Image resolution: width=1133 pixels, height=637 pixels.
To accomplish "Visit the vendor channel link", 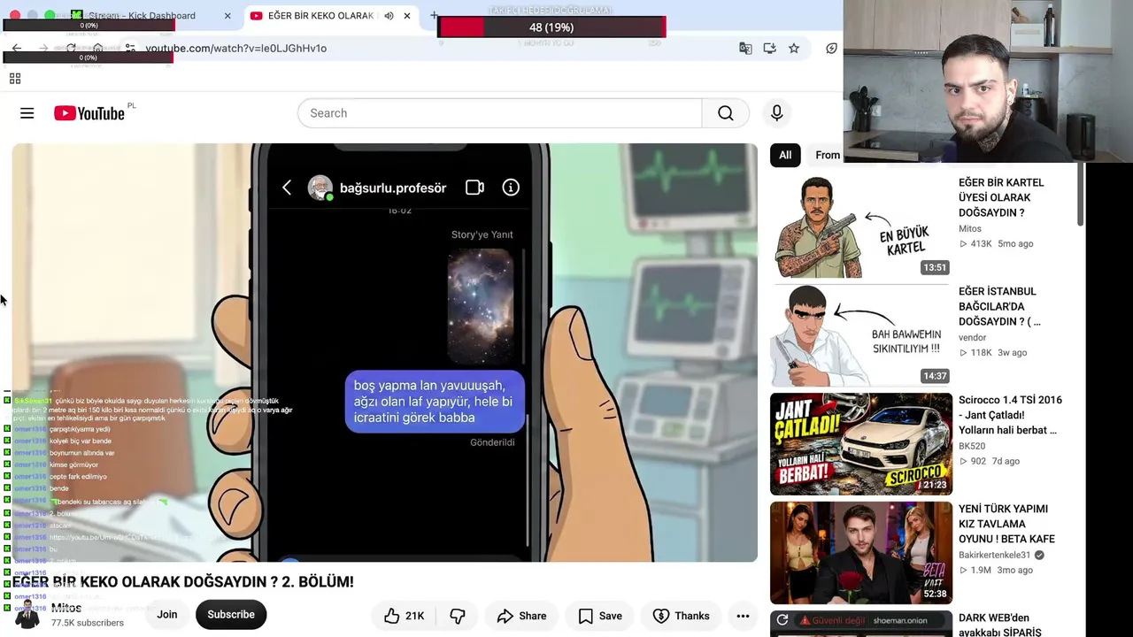I will pyautogui.click(x=972, y=337).
